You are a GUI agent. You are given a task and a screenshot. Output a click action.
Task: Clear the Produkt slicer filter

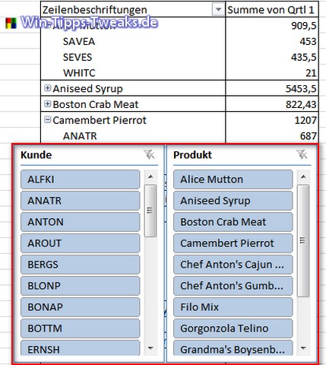tap(302, 154)
